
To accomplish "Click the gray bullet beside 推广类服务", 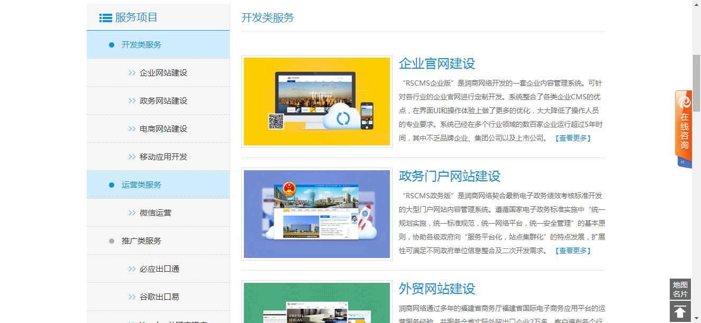I will coord(112,241).
